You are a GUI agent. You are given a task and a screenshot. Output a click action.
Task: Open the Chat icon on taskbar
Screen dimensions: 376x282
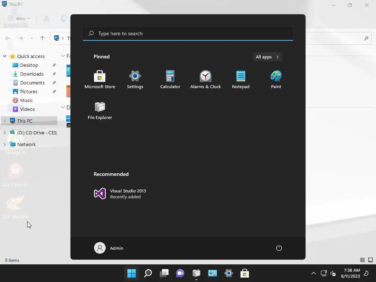[x=180, y=273]
